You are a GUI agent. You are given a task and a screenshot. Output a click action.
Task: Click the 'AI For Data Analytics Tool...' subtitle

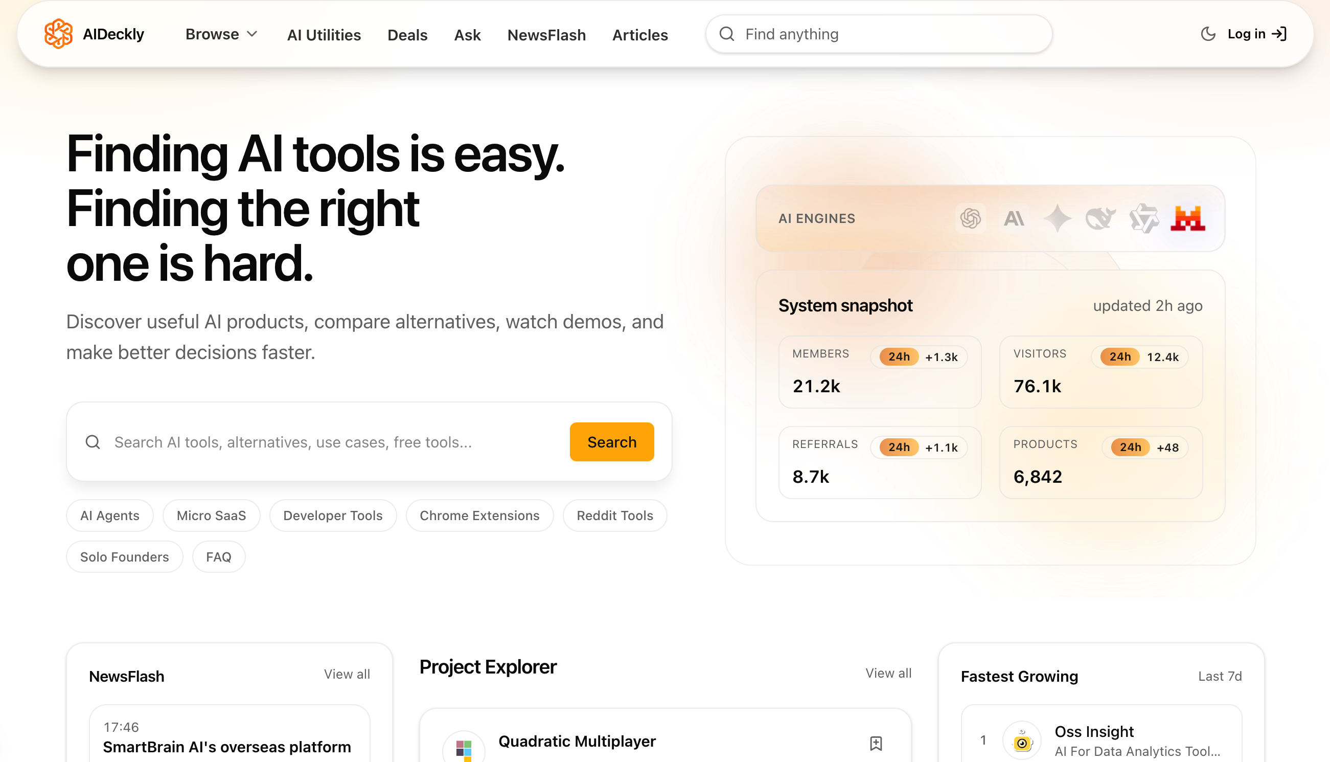coord(1137,752)
